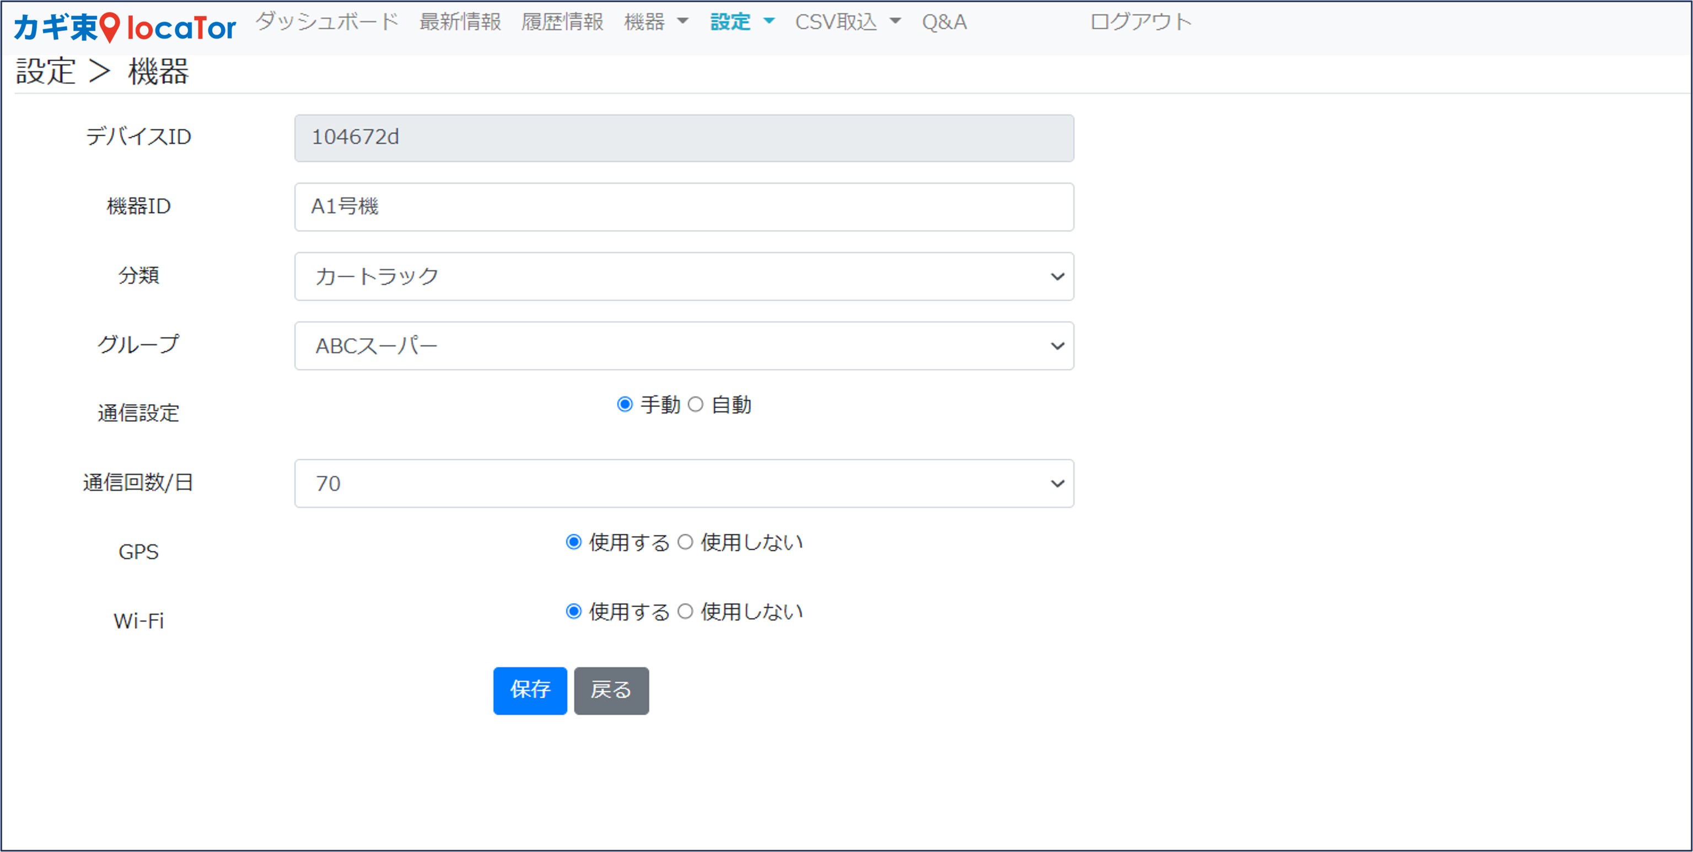Viewport: 1693px width, 852px height.
Task: Click the GPS label text
Action: click(138, 551)
